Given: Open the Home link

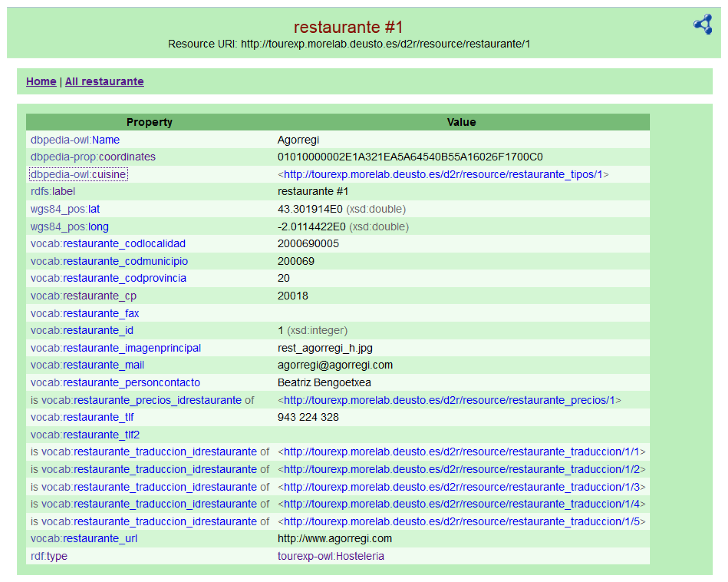Looking at the screenshot, I should (41, 81).
